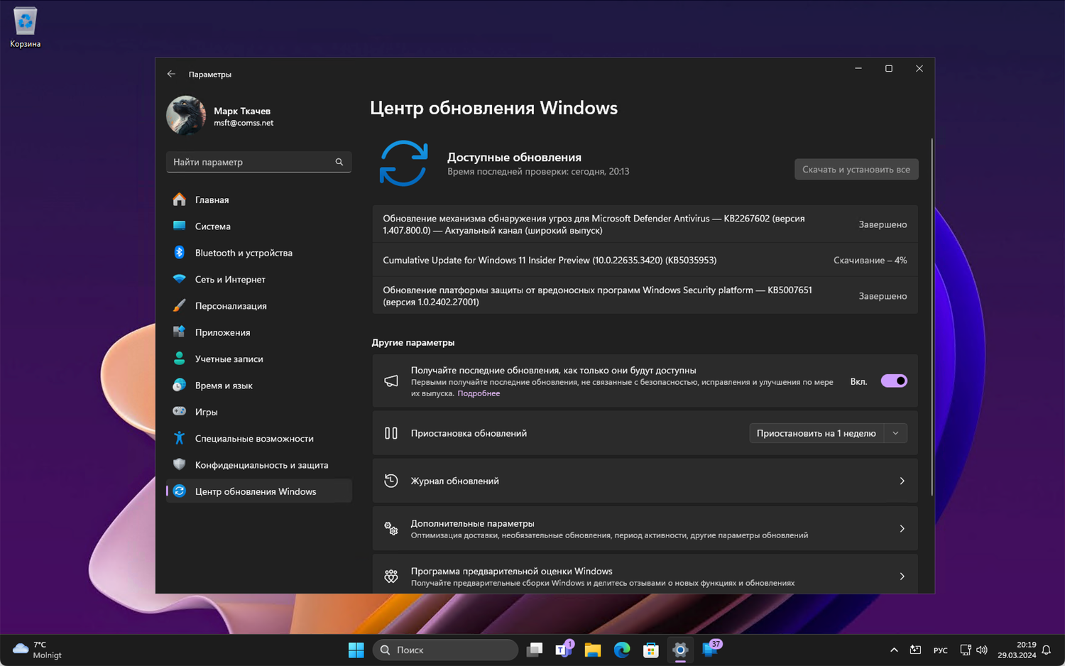Select the Cumulative Update KB5035953 row
The image size is (1065, 666).
point(645,260)
